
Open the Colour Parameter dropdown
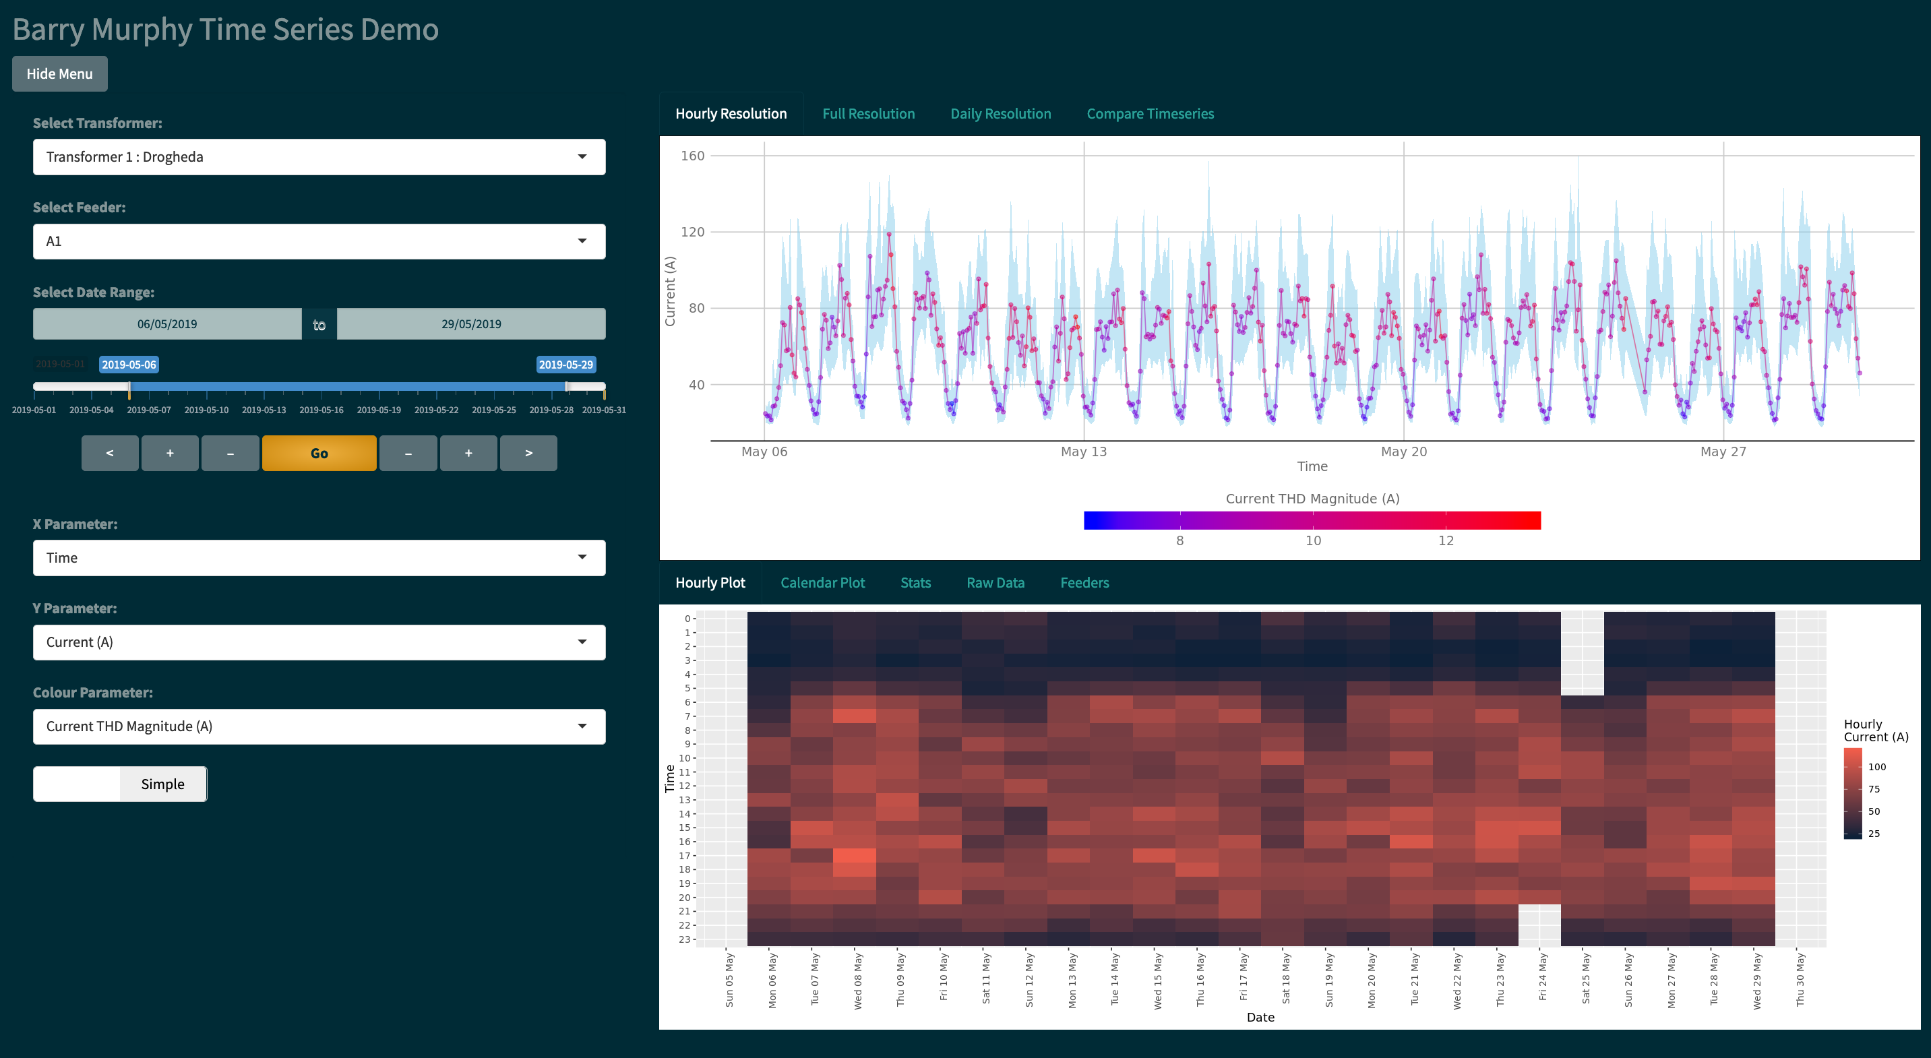pyautogui.click(x=319, y=726)
